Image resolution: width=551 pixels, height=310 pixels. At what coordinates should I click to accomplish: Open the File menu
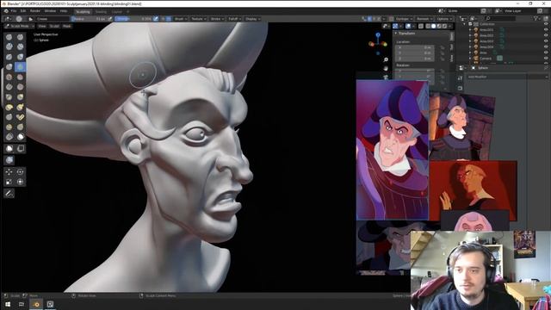coord(14,11)
